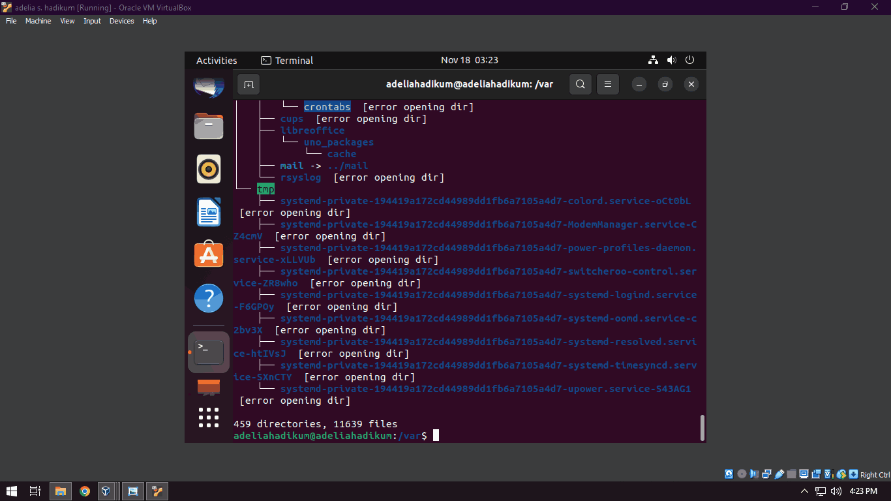
Task: Open Windows Task View
Action: [35, 491]
